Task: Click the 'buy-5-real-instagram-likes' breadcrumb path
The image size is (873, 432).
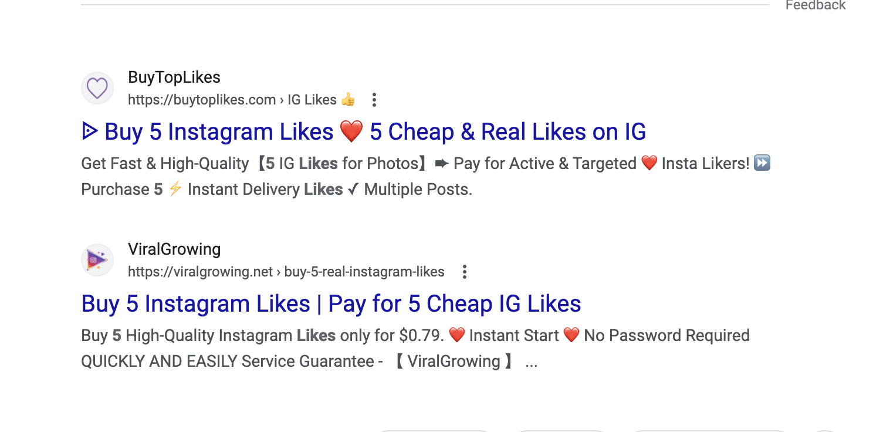Action: point(364,272)
